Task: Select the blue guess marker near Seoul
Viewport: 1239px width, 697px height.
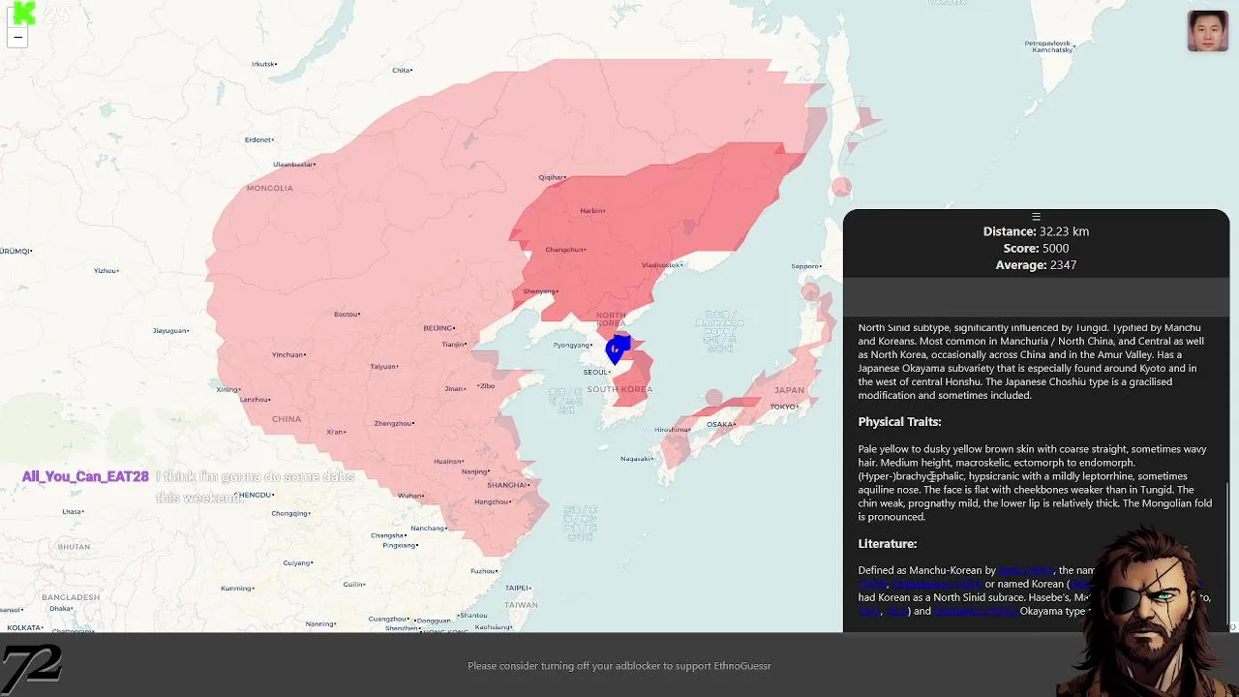Action: pos(616,350)
